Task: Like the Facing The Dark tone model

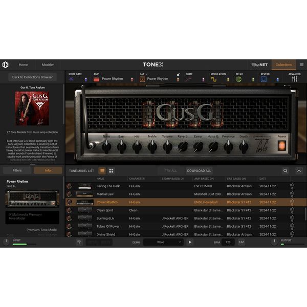Action: click(x=292, y=185)
